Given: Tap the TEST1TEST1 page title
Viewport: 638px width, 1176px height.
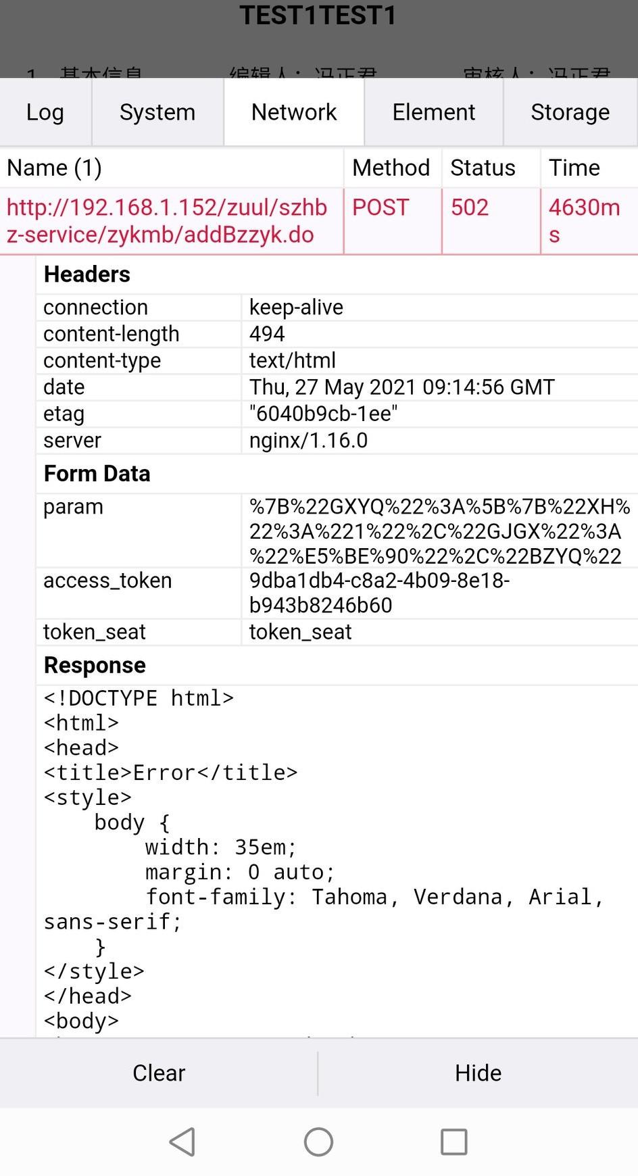Looking at the screenshot, I should point(318,15).
